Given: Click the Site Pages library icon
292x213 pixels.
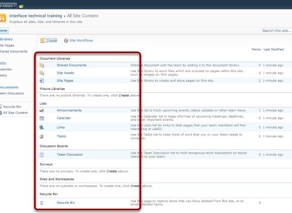Looking at the screenshot, I should (42, 80).
